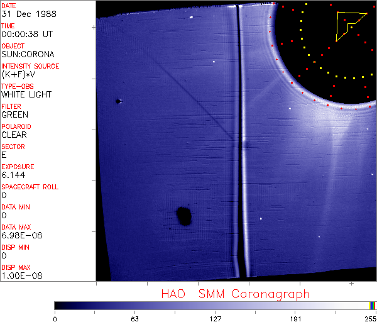This screenshot has width=377, height=322.
Task: Click the dark vertical line through image center
Action: click(240, 141)
